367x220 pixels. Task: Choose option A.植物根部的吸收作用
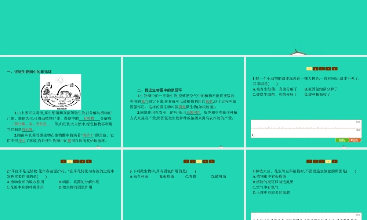25,182
